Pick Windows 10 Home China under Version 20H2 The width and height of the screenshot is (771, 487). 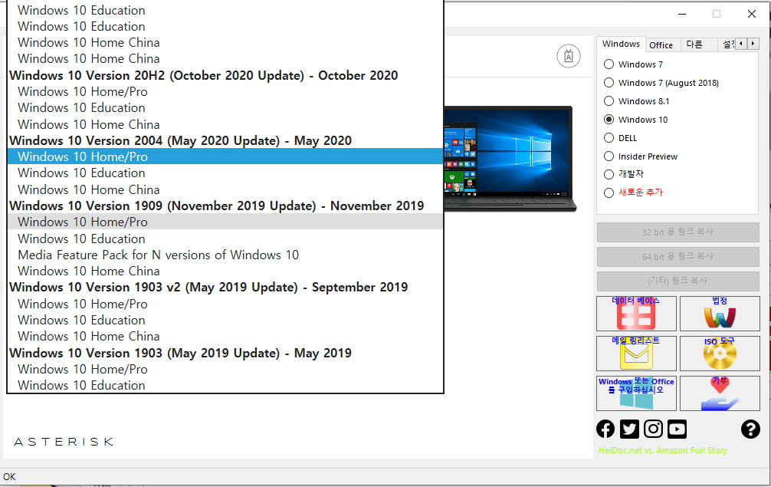[225, 124]
